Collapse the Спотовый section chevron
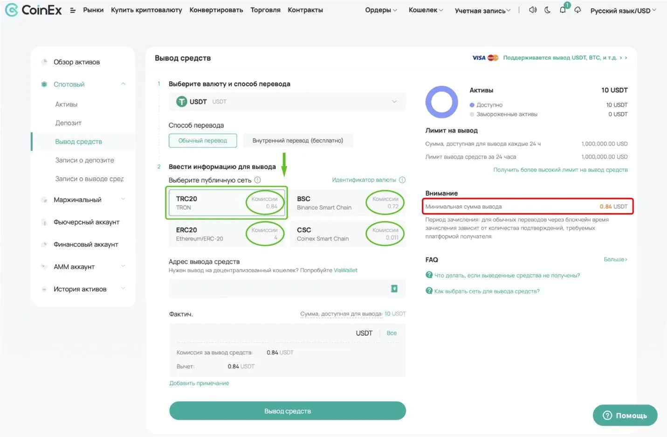The width and height of the screenshot is (667, 437). point(123,84)
